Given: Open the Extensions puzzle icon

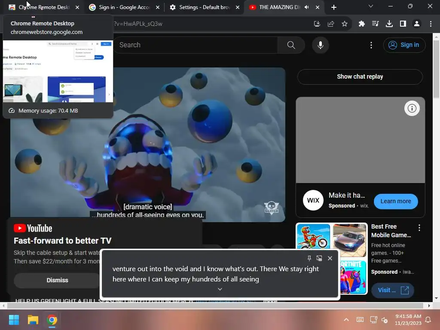Looking at the screenshot, I should coord(362,24).
